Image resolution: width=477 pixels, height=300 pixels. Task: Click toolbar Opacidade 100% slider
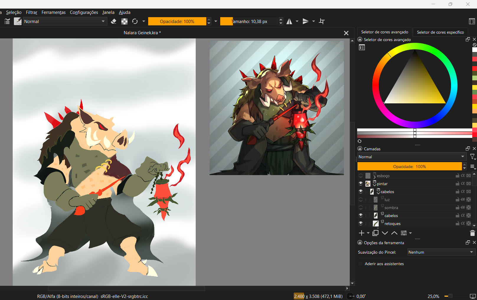pyautogui.click(x=177, y=21)
